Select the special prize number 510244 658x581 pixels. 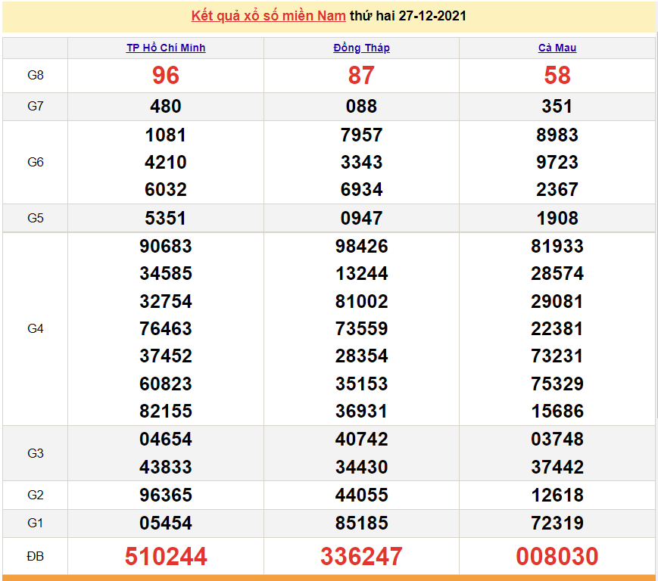point(166,557)
